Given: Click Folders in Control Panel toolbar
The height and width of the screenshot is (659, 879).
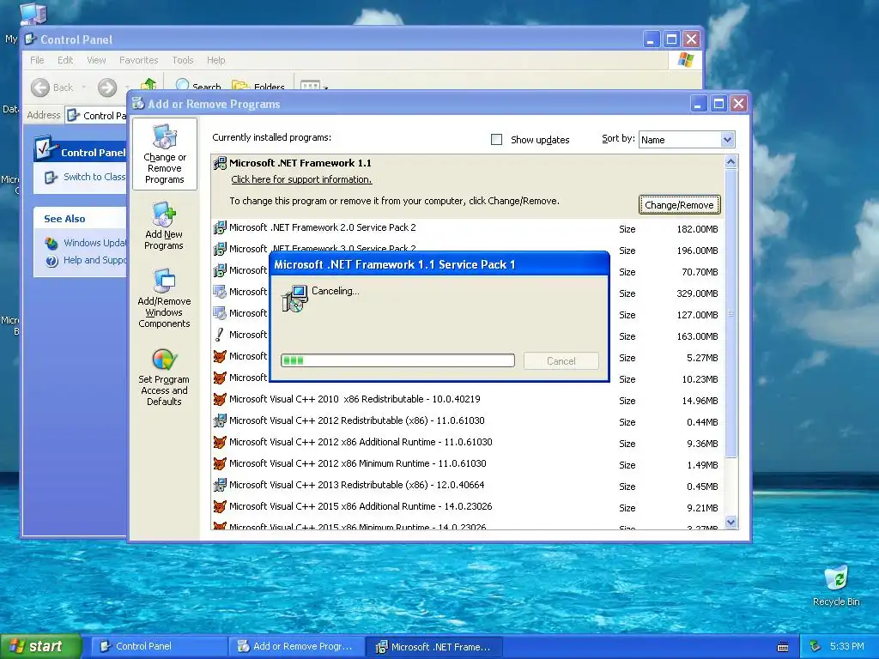Looking at the screenshot, I should tap(258, 87).
